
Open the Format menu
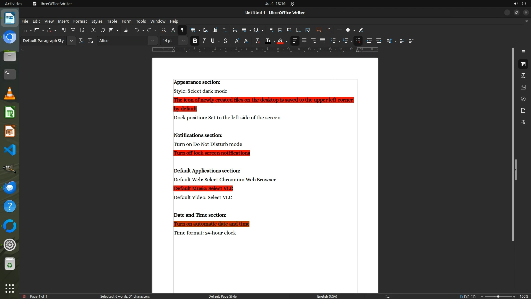coord(80,21)
